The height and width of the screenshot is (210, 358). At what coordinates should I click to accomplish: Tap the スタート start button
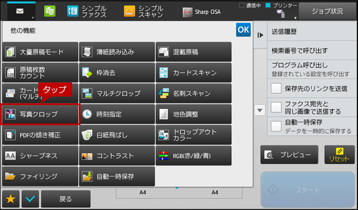[x=308, y=190]
